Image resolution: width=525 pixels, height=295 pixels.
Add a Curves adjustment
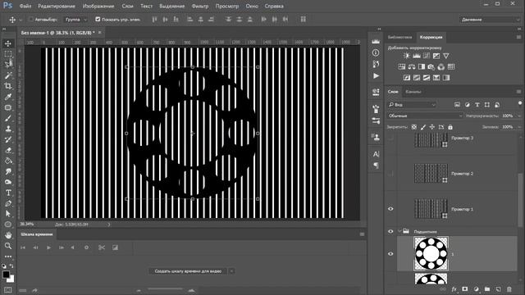[427, 56]
